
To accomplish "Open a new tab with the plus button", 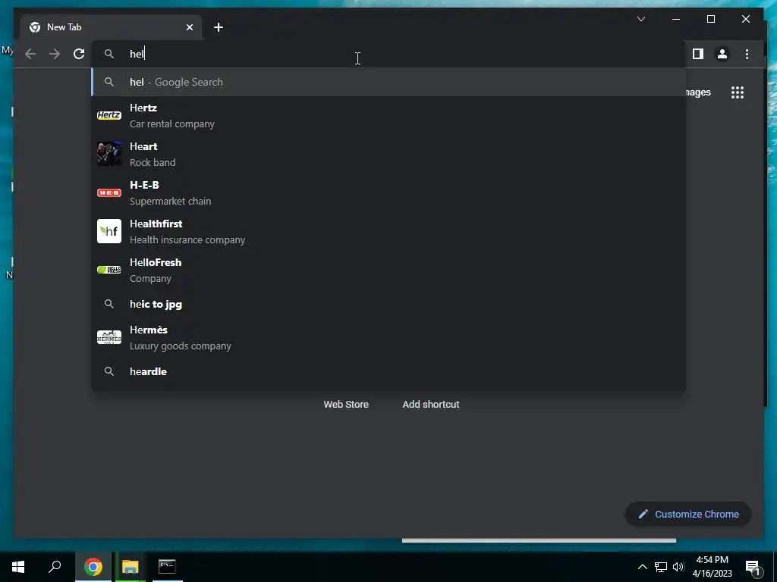I will [x=219, y=27].
